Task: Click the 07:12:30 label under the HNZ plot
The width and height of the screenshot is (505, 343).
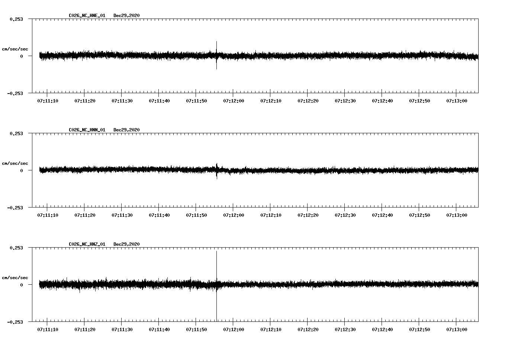Action: click(344, 329)
